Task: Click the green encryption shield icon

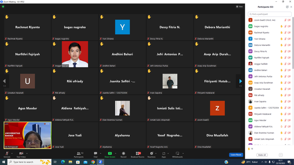Action: (3, 6)
